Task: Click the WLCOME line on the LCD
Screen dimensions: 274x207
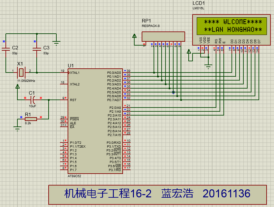Action: 233,22
